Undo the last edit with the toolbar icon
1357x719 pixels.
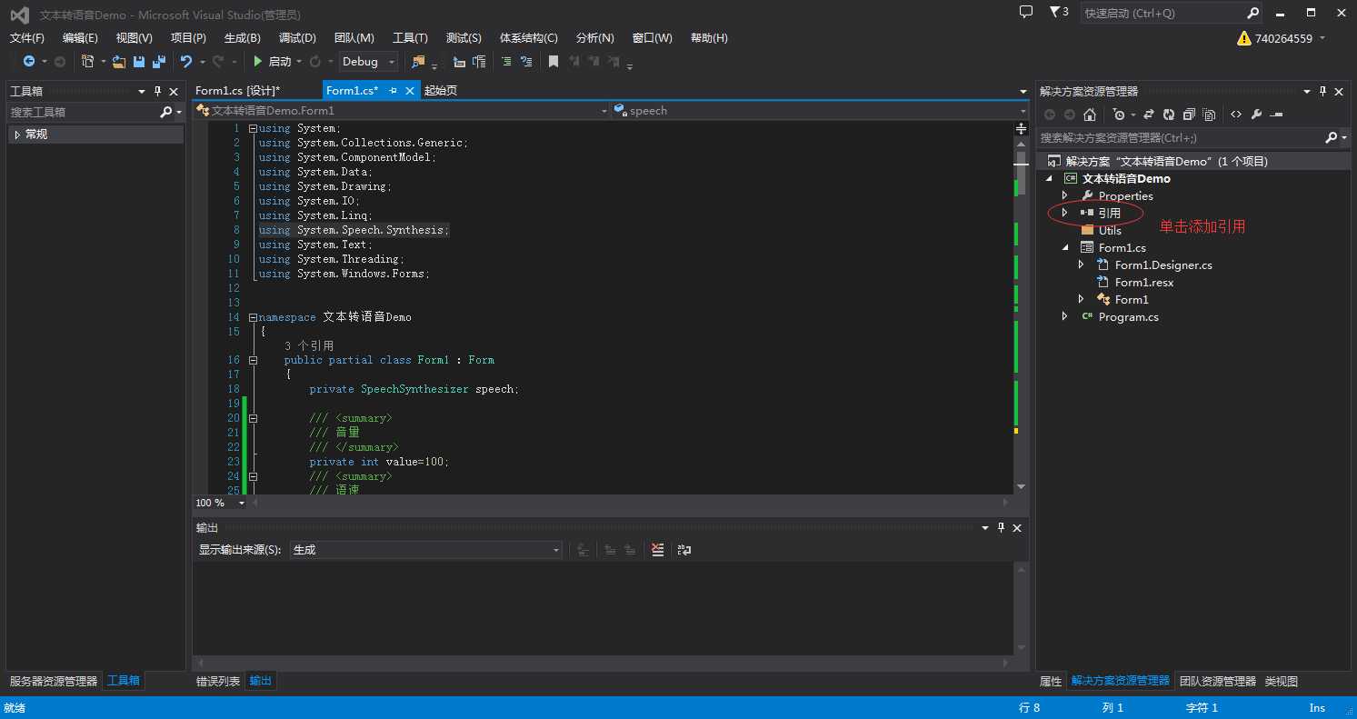[186, 62]
